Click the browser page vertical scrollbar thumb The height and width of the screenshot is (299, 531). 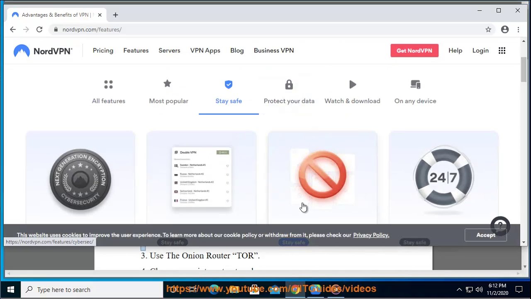pos(524,70)
